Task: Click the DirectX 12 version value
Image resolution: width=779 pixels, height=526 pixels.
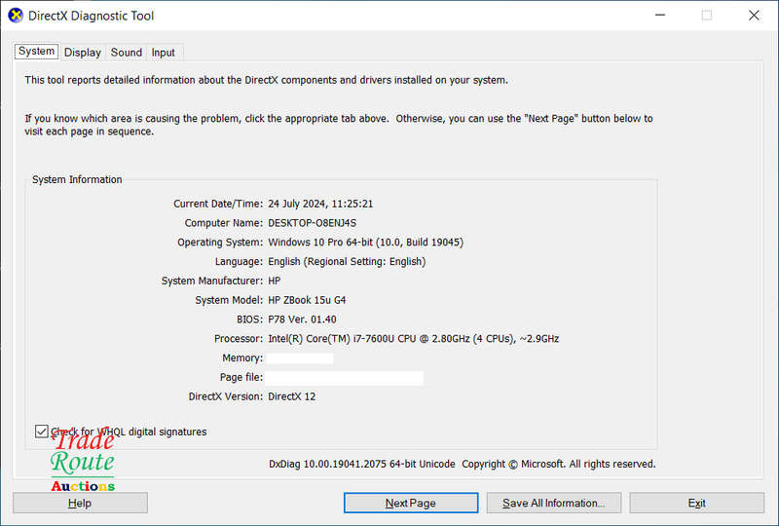Action: pos(291,396)
